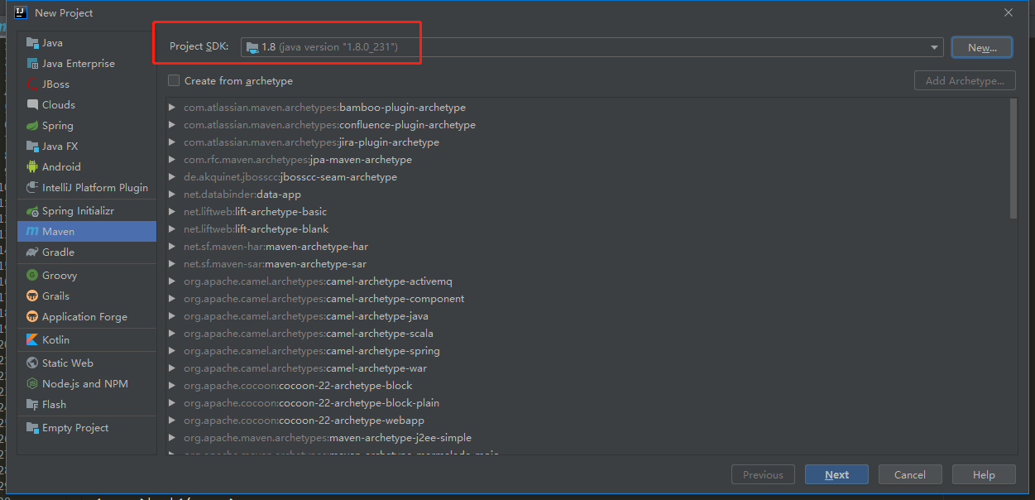Click the SDK folder icon in combo box

tap(252, 47)
